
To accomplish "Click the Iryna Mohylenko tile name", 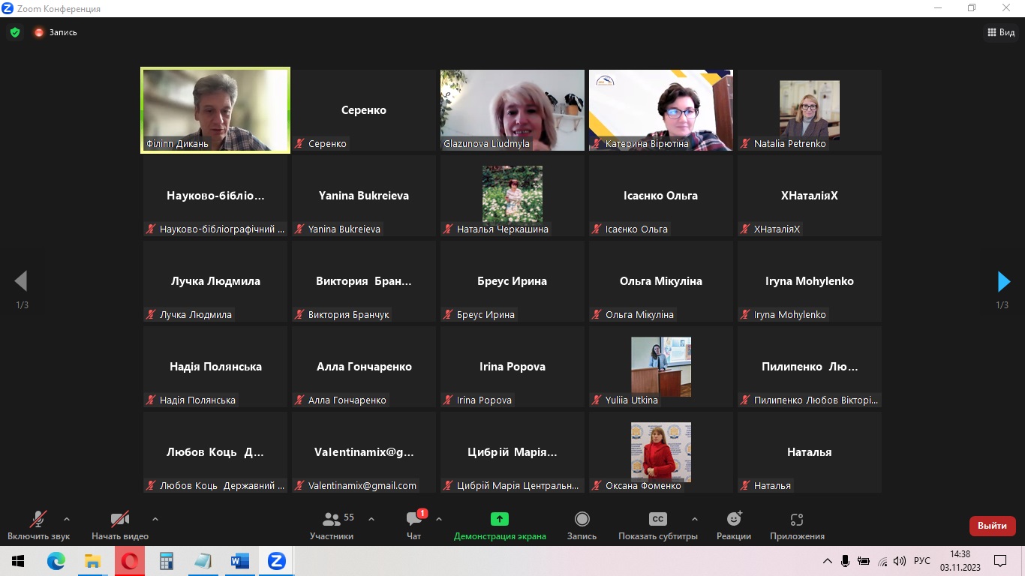I will [x=810, y=281].
